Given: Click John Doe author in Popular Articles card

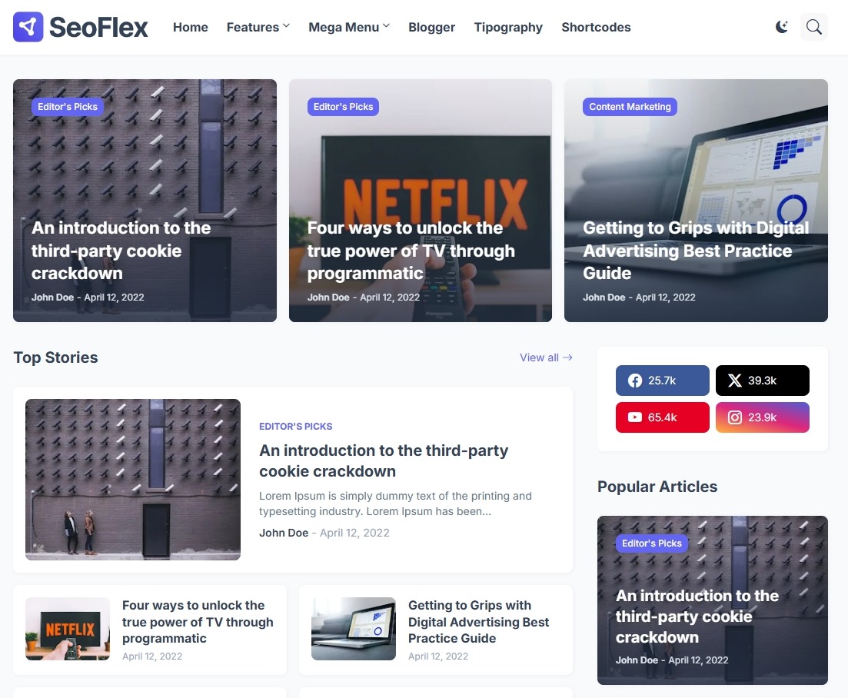Looking at the screenshot, I should click(x=637, y=660).
